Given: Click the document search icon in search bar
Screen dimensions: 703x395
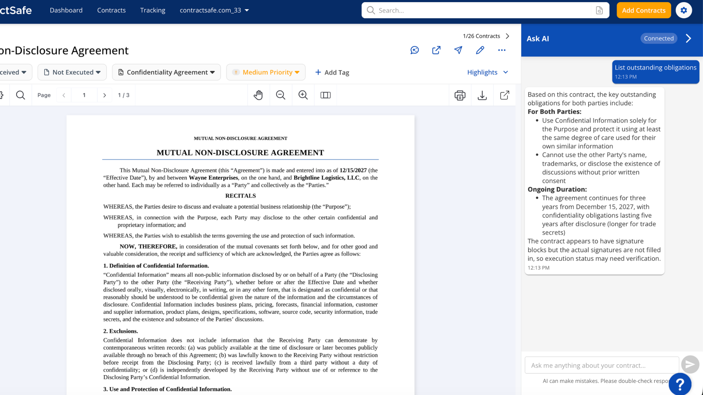Looking at the screenshot, I should pyautogui.click(x=599, y=10).
